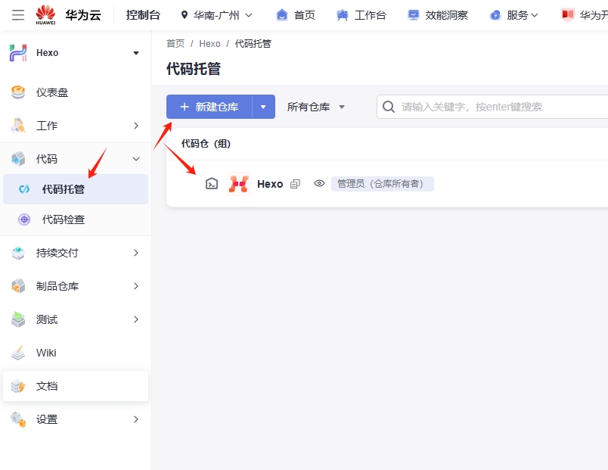Click the search magnifier icon

pyautogui.click(x=389, y=107)
